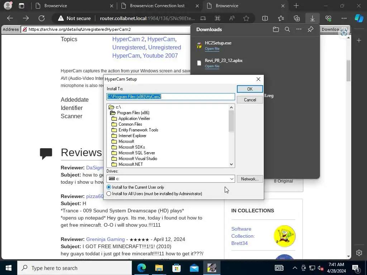367x275 pixels.
Task: Select the c:\ root folder
Action: click(115, 107)
